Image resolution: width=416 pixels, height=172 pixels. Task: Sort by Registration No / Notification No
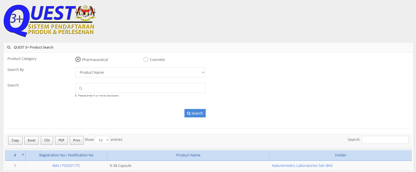[66, 155]
